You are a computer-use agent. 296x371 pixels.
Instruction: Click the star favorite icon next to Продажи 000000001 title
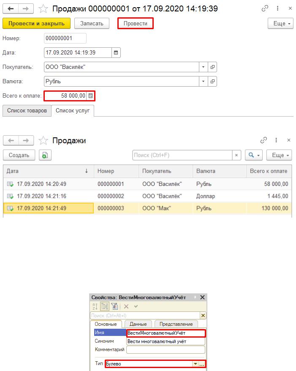click(x=43, y=8)
